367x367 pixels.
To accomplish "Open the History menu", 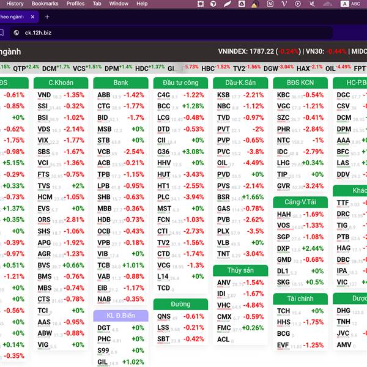I will (x=15, y=4).
